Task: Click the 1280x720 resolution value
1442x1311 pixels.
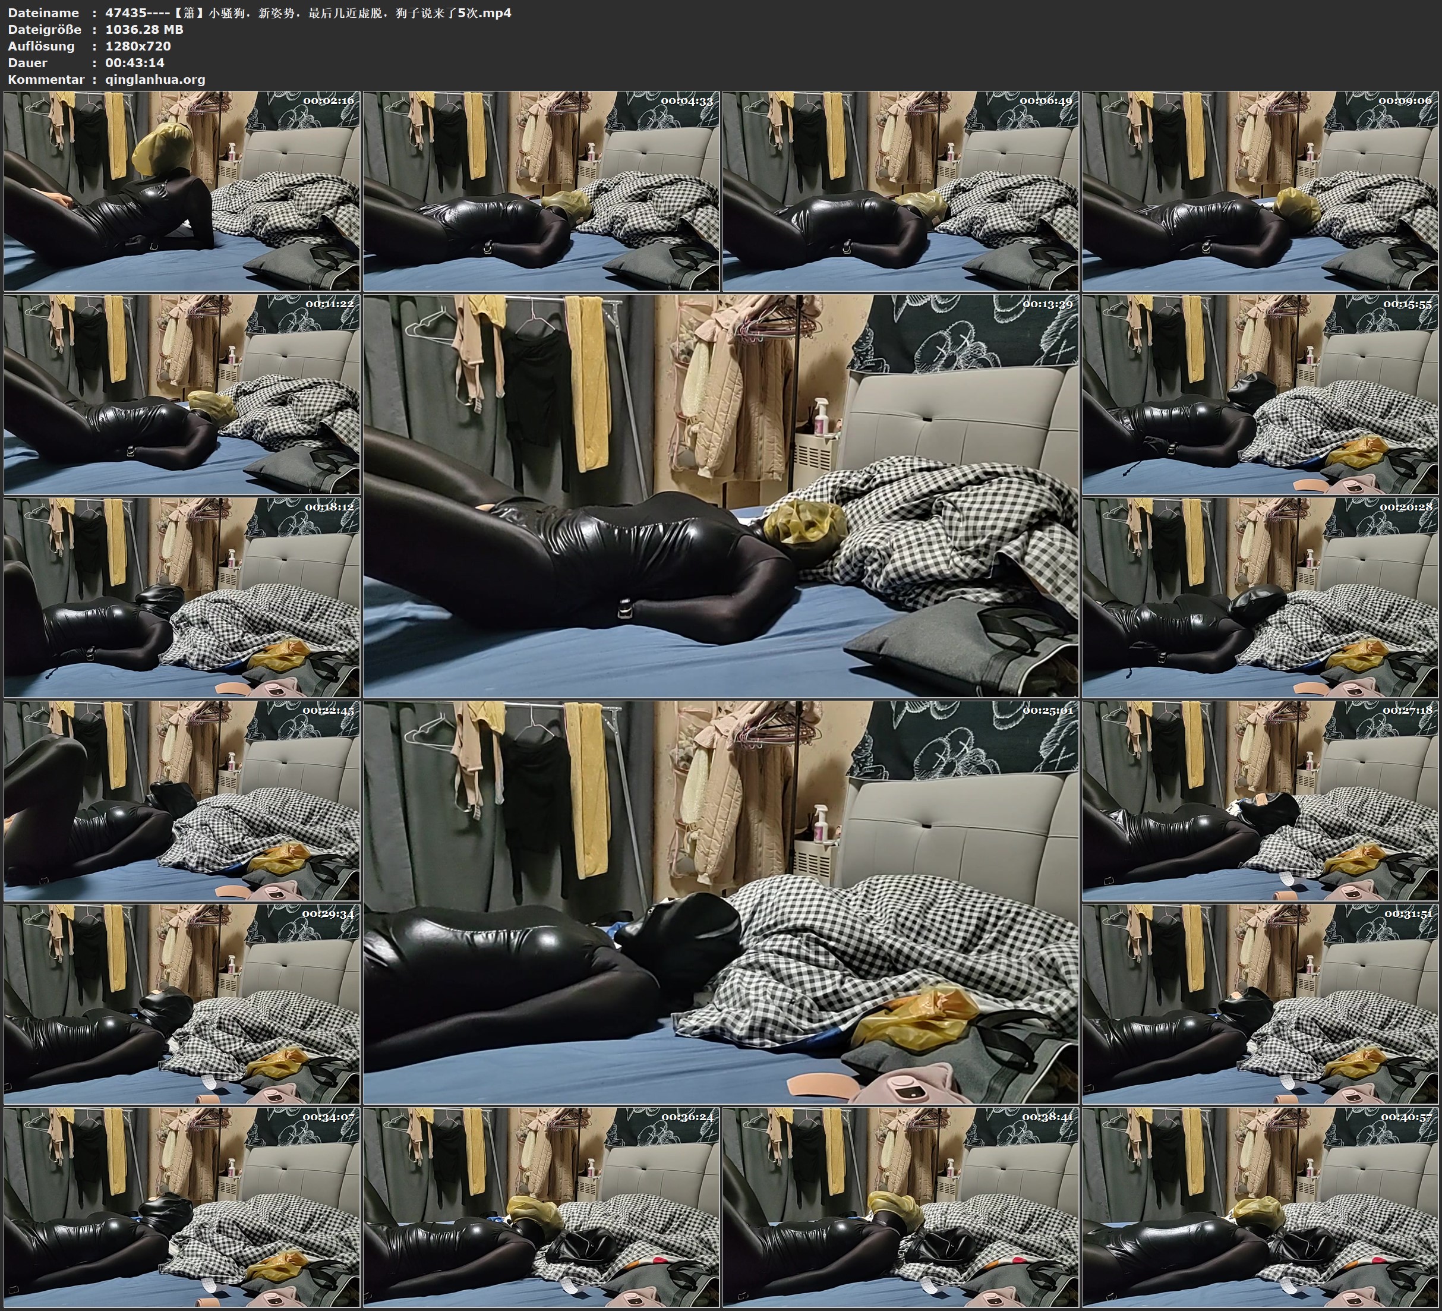Action: tap(138, 46)
